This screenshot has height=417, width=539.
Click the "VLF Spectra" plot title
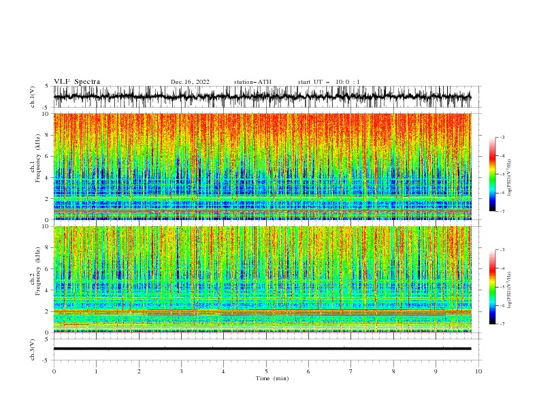point(77,82)
